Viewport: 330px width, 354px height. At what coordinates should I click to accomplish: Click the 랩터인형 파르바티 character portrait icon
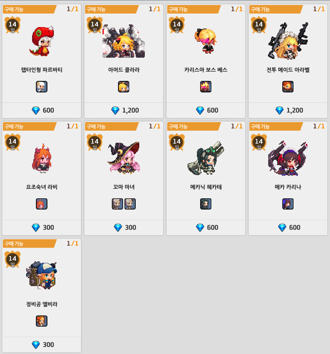pos(42,87)
